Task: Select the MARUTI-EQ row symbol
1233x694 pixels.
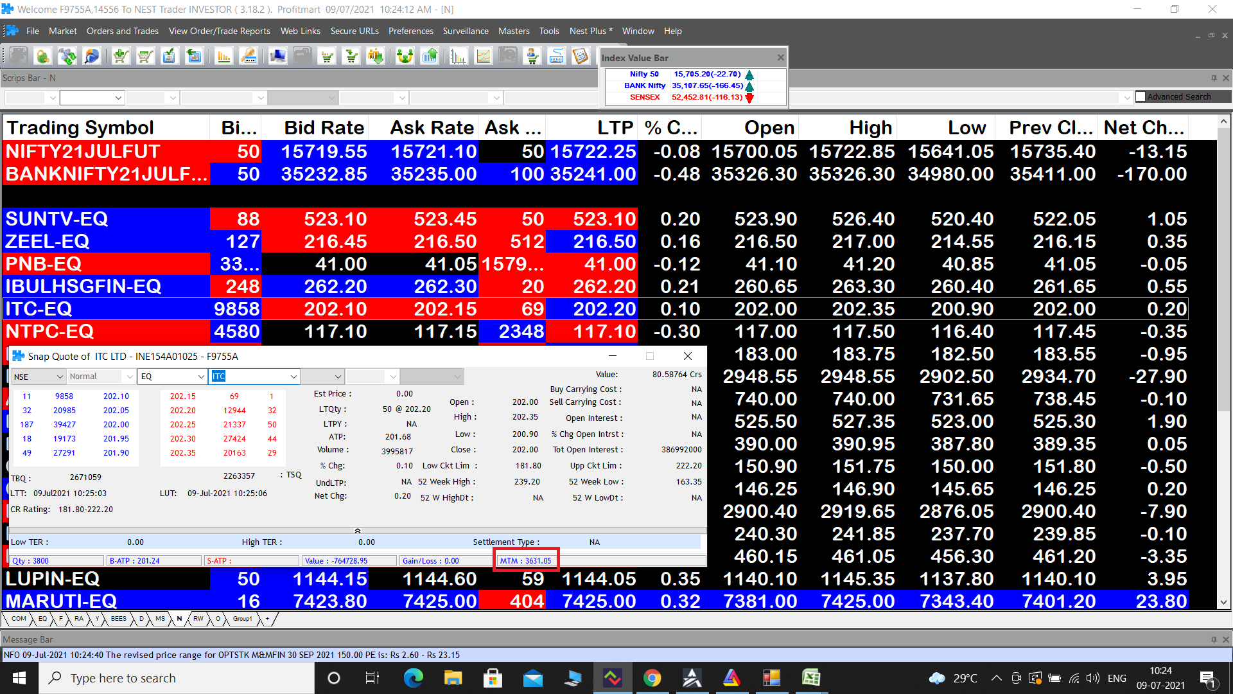Action: [x=106, y=601]
